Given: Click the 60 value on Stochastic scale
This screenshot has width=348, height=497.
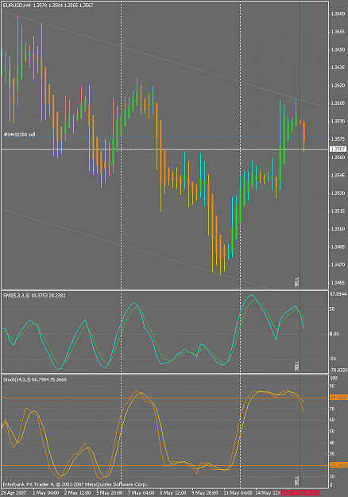Looking at the screenshot, I should pyautogui.click(x=332, y=420).
